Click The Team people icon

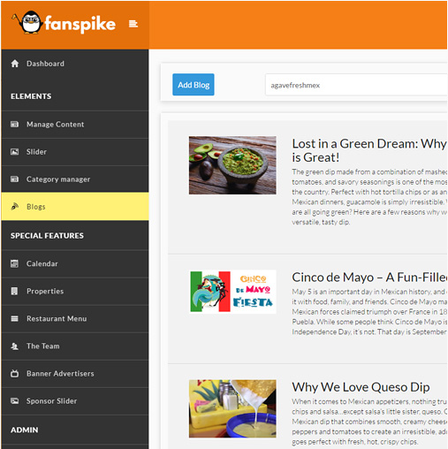14,346
